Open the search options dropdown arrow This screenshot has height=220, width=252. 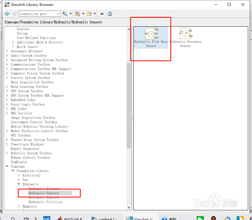[70, 14]
